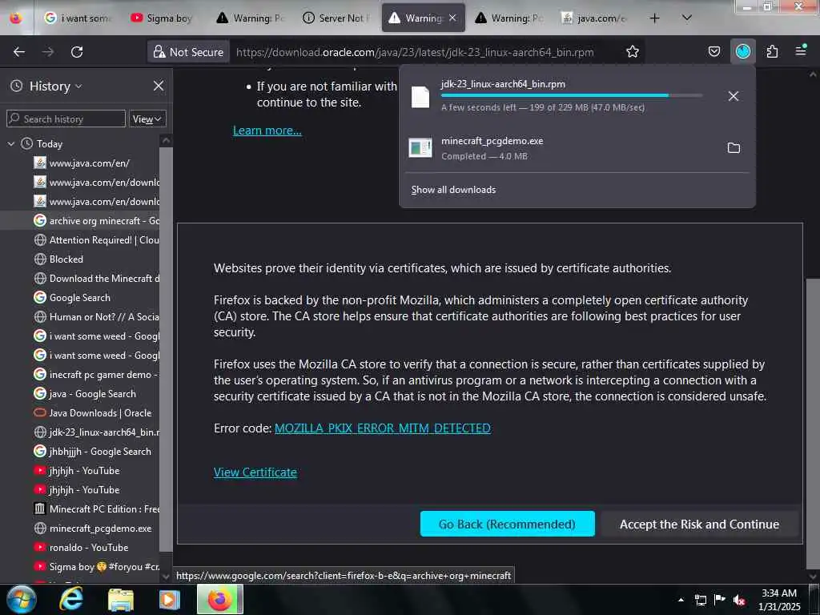Open the Extensions puzzle icon

[x=772, y=51]
